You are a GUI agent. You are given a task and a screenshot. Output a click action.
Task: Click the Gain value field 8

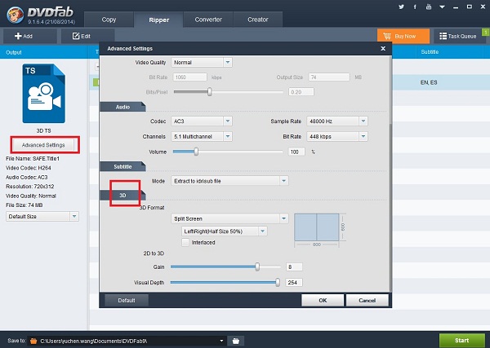point(294,267)
